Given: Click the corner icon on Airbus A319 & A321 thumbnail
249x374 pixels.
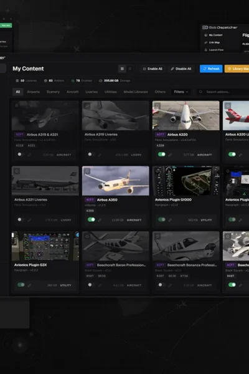Looking at the screenshot, I should click(17, 106).
